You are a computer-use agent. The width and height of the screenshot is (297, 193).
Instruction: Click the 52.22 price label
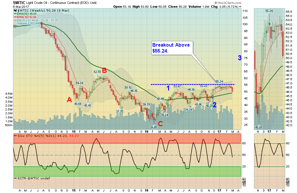pos(204,86)
